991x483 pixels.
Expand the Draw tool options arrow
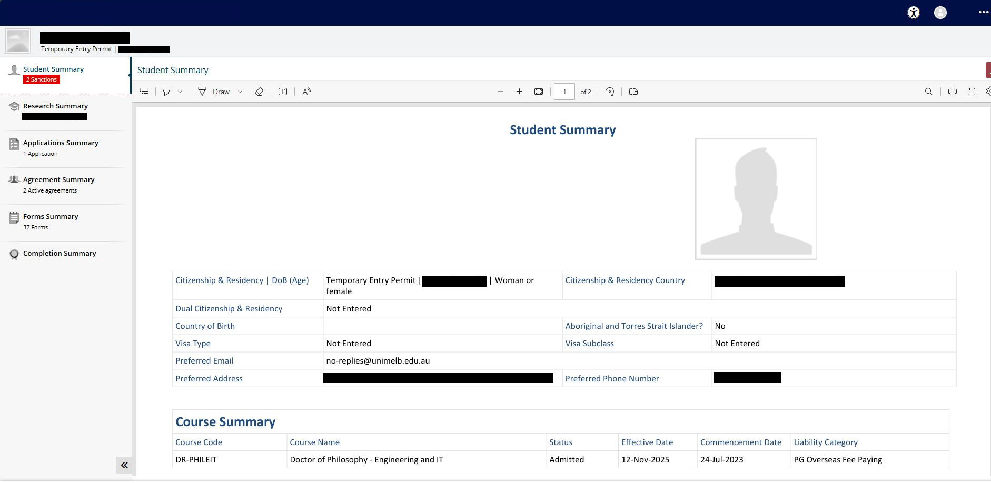[x=240, y=92]
